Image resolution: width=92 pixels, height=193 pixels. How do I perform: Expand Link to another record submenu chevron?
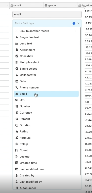pos(76,31)
